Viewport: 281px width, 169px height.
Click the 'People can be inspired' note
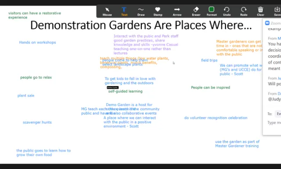(210, 87)
